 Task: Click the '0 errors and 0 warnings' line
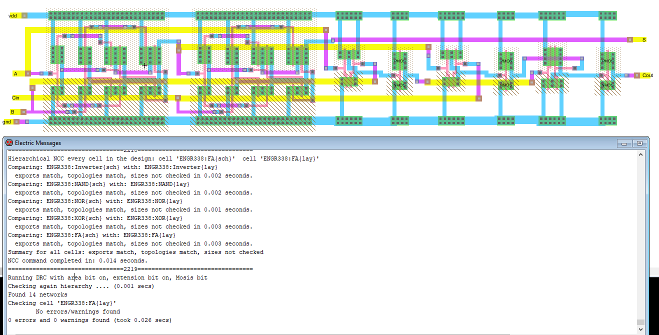89,320
